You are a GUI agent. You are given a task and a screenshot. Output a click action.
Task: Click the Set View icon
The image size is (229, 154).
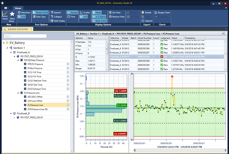point(115,13)
